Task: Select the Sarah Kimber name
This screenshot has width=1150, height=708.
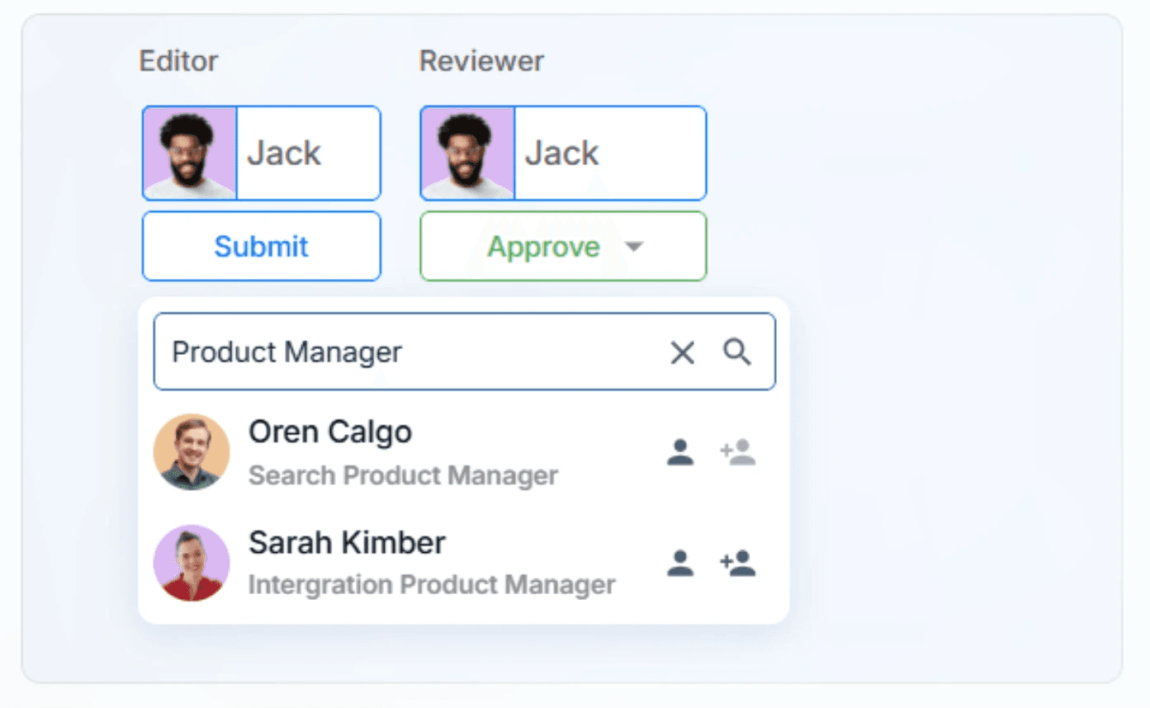Action: (x=347, y=543)
